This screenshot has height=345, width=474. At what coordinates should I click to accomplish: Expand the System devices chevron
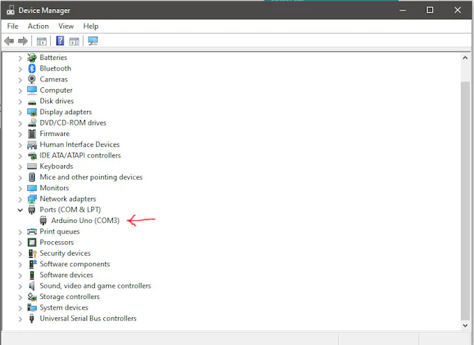20,308
